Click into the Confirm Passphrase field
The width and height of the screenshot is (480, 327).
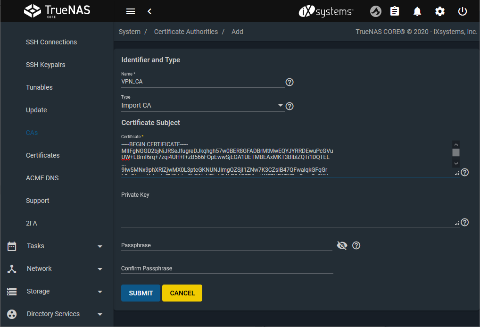[x=227, y=268]
